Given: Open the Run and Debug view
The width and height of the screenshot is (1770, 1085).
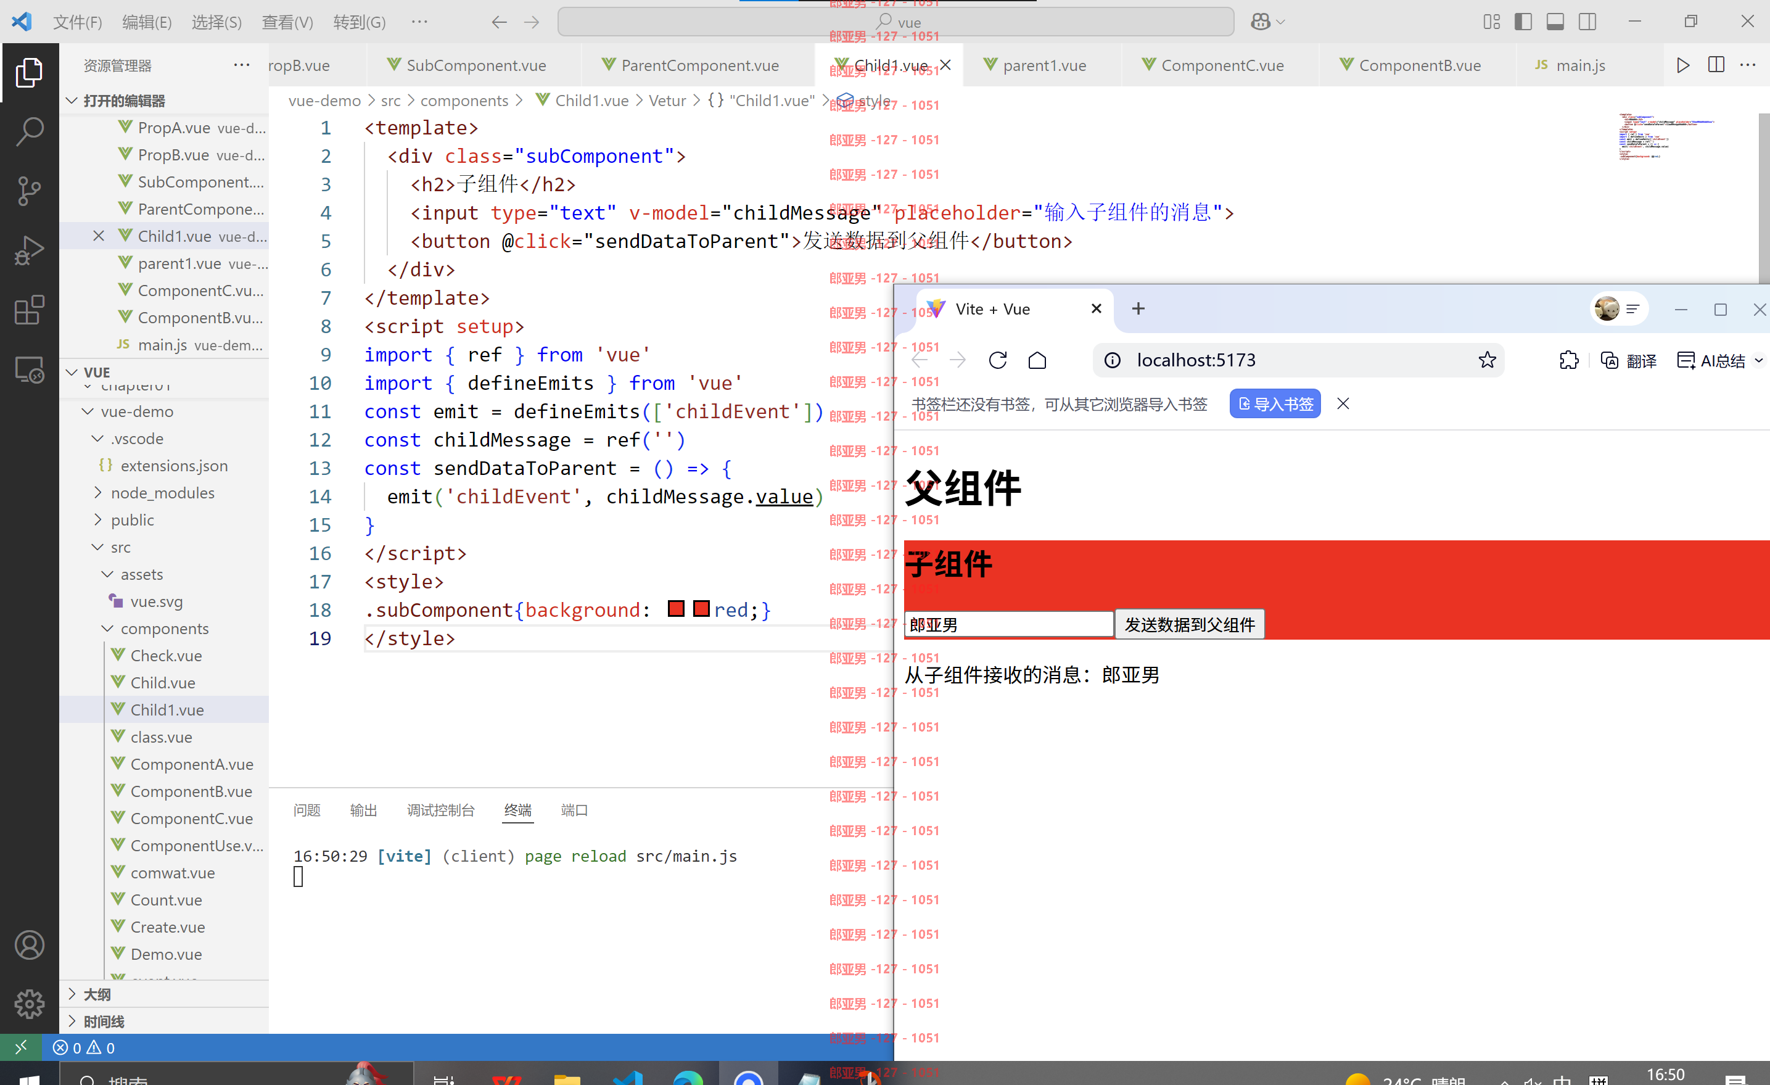Looking at the screenshot, I should [x=30, y=250].
